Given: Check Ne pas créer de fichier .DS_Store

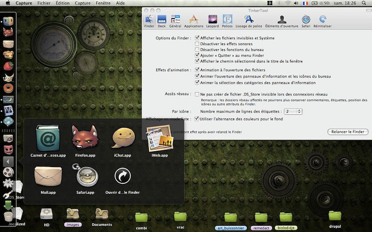Looking at the screenshot, I should (x=197, y=94).
